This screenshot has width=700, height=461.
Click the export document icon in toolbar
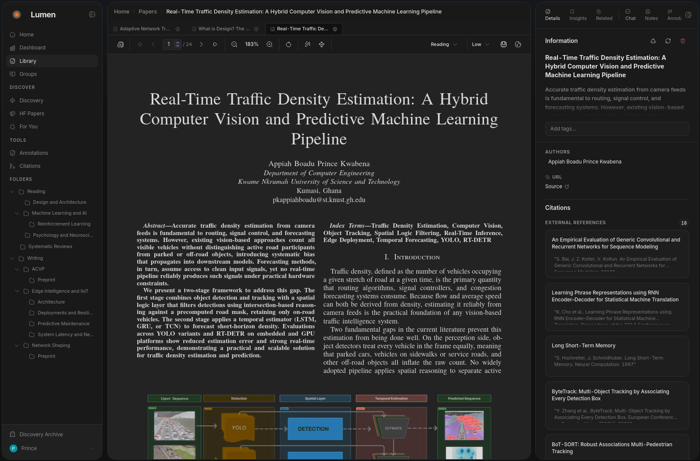[518, 44]
